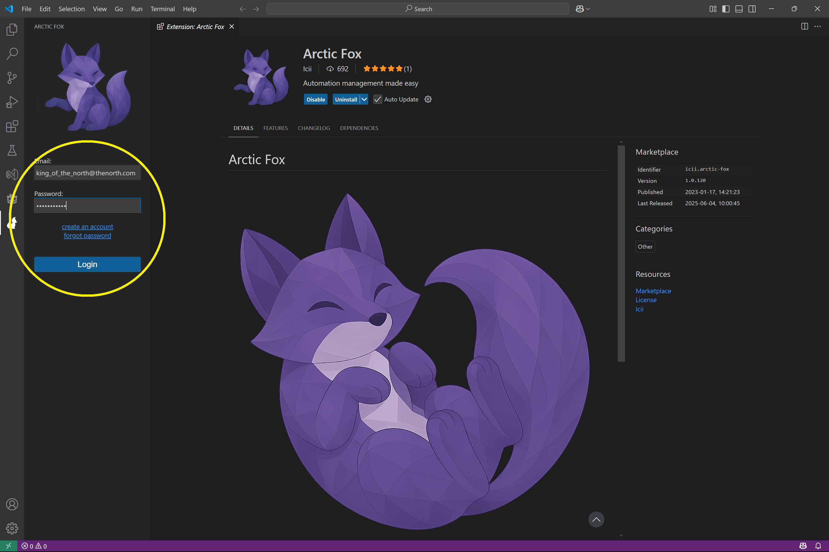The width and height of the screenshot is (829, 552).
Task: Click the create an account link
Action: (x=88, y=226)
